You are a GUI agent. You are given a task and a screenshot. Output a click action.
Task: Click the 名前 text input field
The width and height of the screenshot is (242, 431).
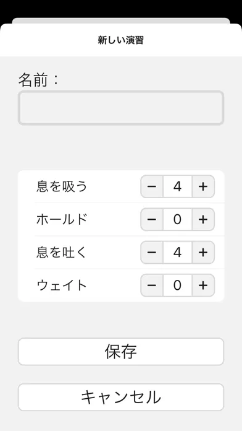[121, 108]
